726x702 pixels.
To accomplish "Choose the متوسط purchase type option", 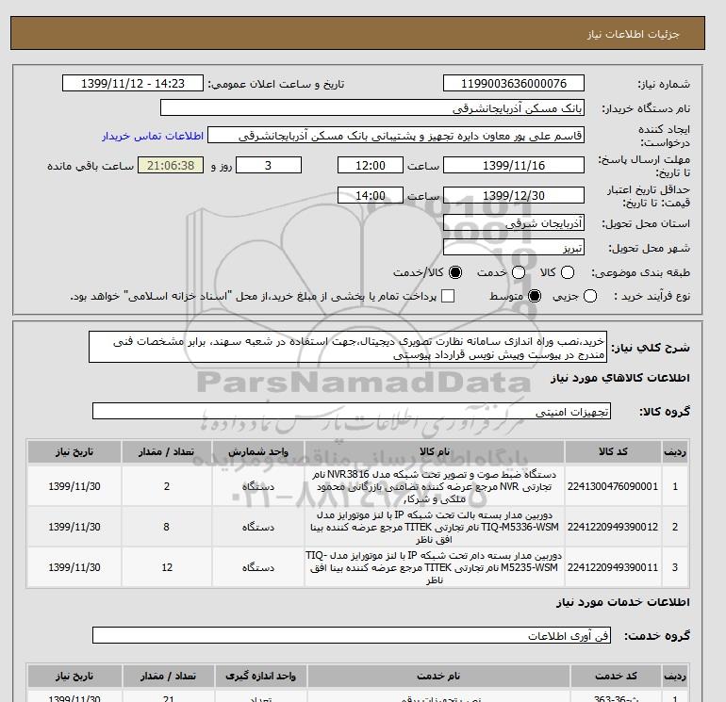I will [535, 296].
